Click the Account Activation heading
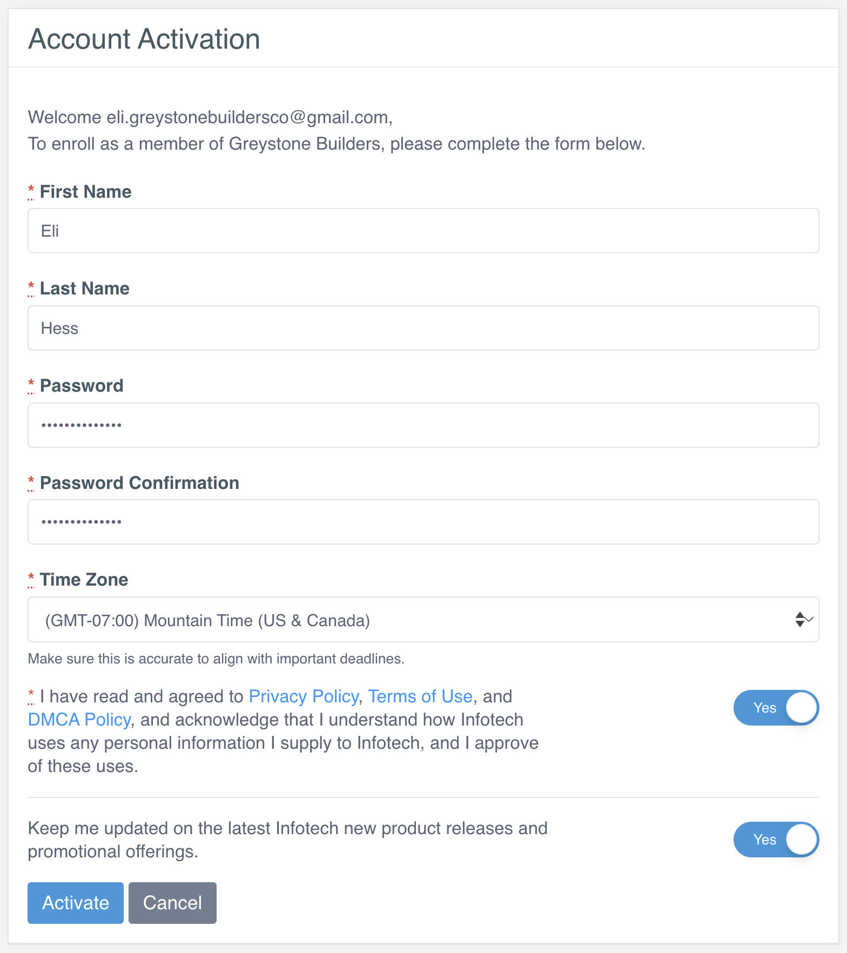Screen dimensions: 847x953 click(144, 39)
